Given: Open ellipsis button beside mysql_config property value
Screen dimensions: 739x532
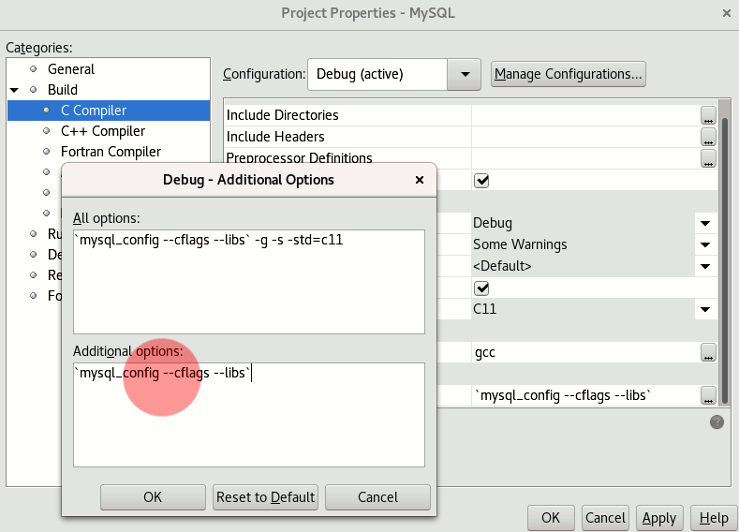Looking at the screenshot, I should click(x=708, y=395).
